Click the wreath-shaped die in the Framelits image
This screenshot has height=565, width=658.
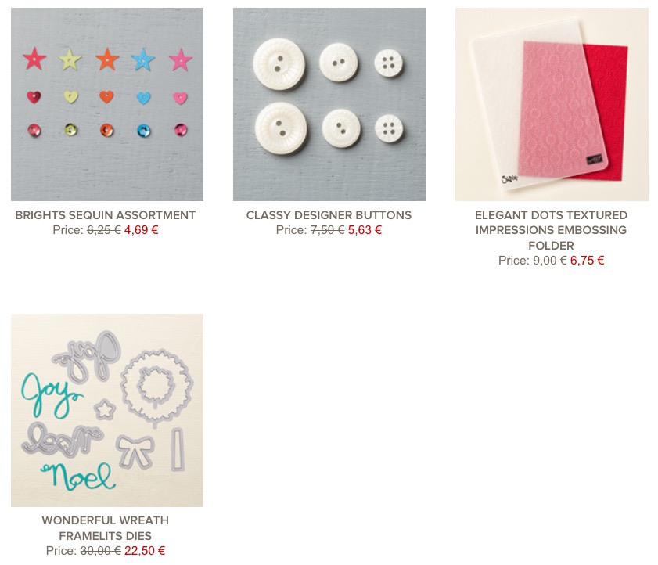click(x=157, y=386)
